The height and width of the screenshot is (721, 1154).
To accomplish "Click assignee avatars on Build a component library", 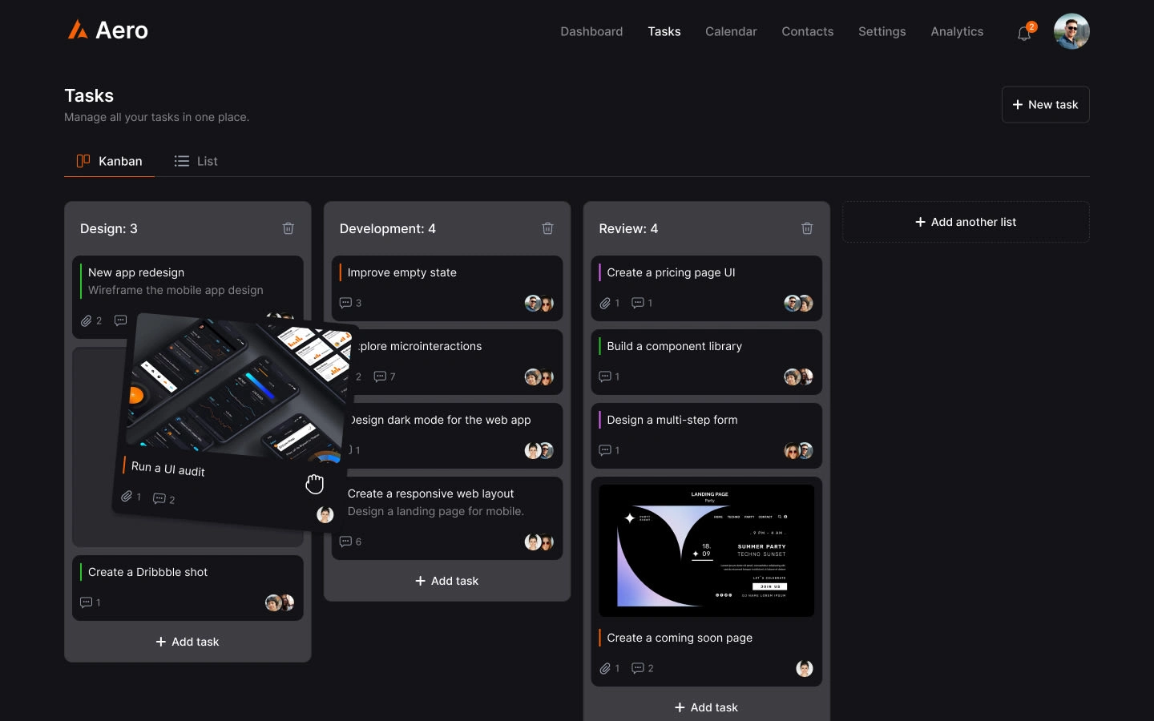I will (799, 377).
